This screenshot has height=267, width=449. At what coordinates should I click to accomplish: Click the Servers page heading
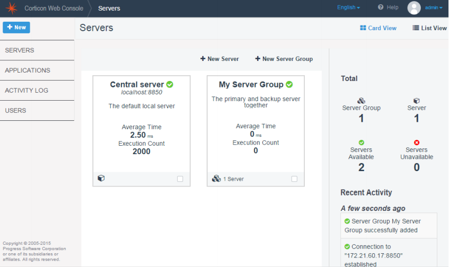click(96, 28)
